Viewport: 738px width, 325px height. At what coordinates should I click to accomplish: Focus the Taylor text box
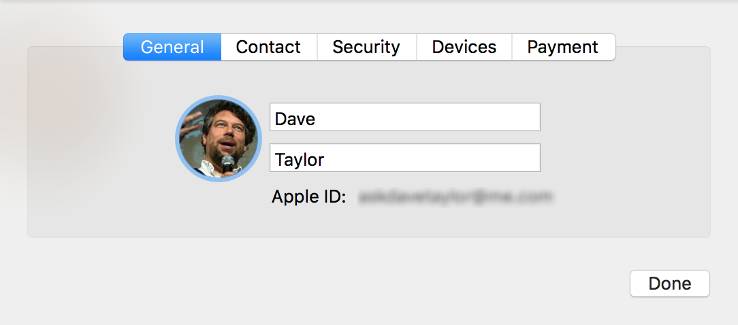(x=405, y=158)
